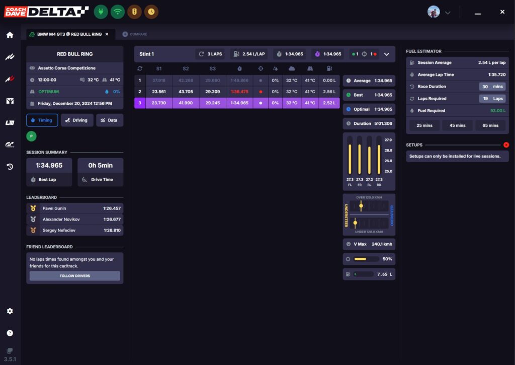Viewport: 515px width, 365px height.
Task: Toggle the green P badge under Timing
Action: click(31, 136)
